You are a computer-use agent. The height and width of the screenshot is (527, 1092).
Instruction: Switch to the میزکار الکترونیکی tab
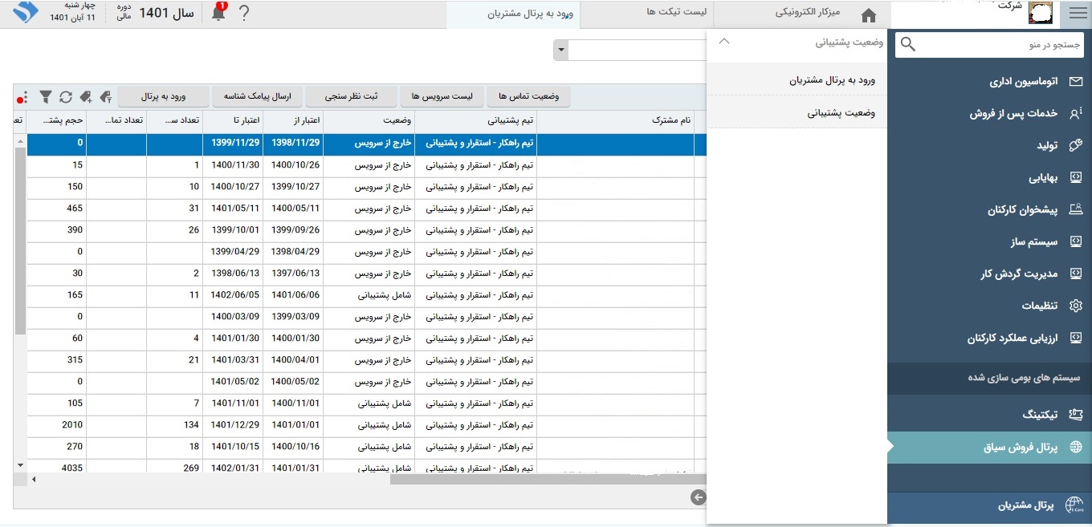[803, 14]
